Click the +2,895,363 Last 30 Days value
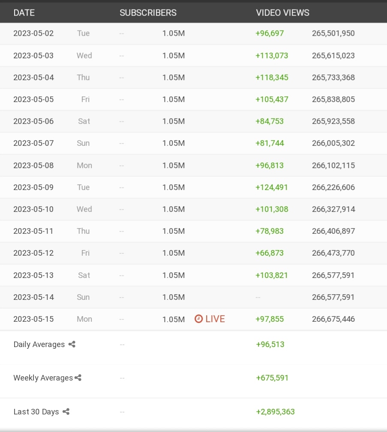387x432 pixels. tap(275, 411)
